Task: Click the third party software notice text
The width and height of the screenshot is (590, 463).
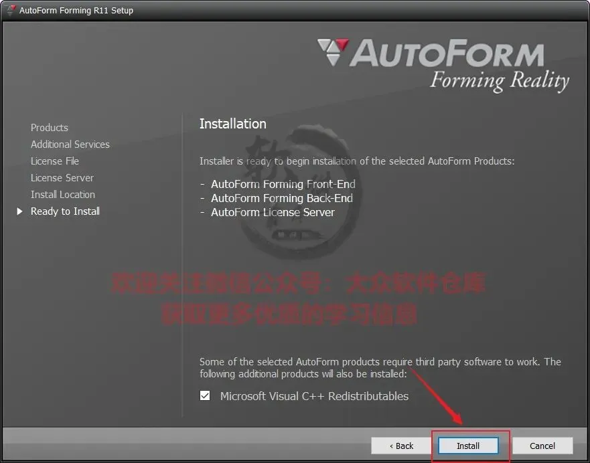Action: coord(380,367)
